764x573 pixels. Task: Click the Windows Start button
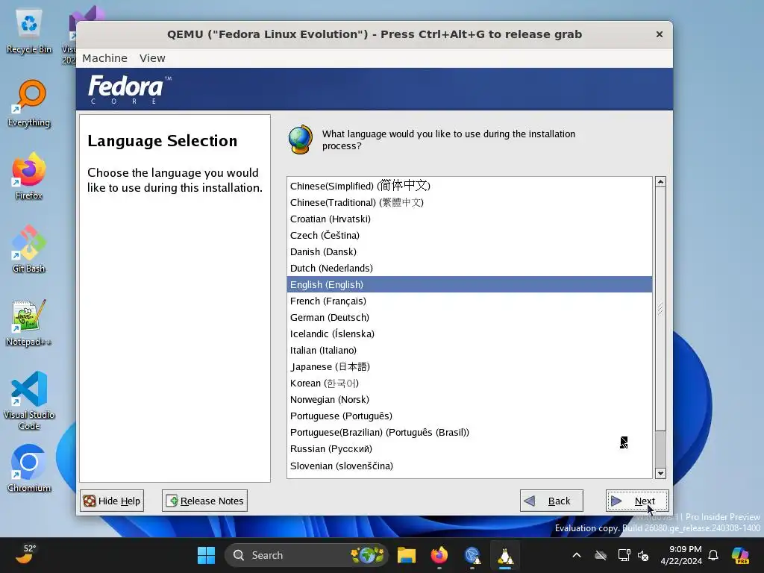coord(206,555)
